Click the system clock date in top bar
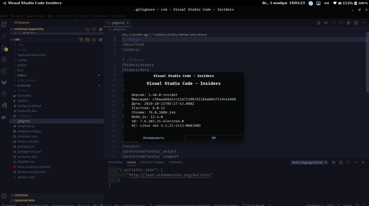369x206 pixels. pos(283,3)
